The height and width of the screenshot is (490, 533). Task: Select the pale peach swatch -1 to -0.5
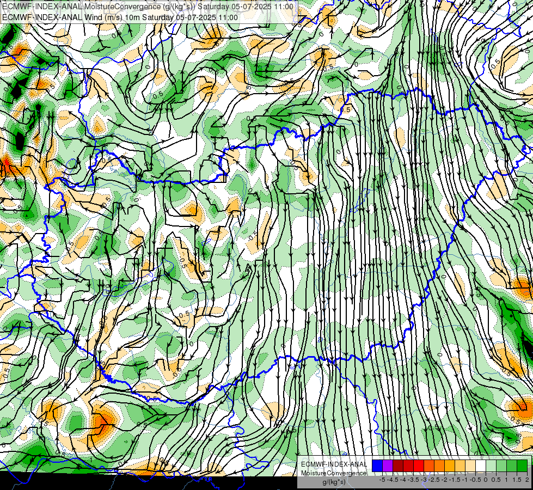click(x=470, y=465)
